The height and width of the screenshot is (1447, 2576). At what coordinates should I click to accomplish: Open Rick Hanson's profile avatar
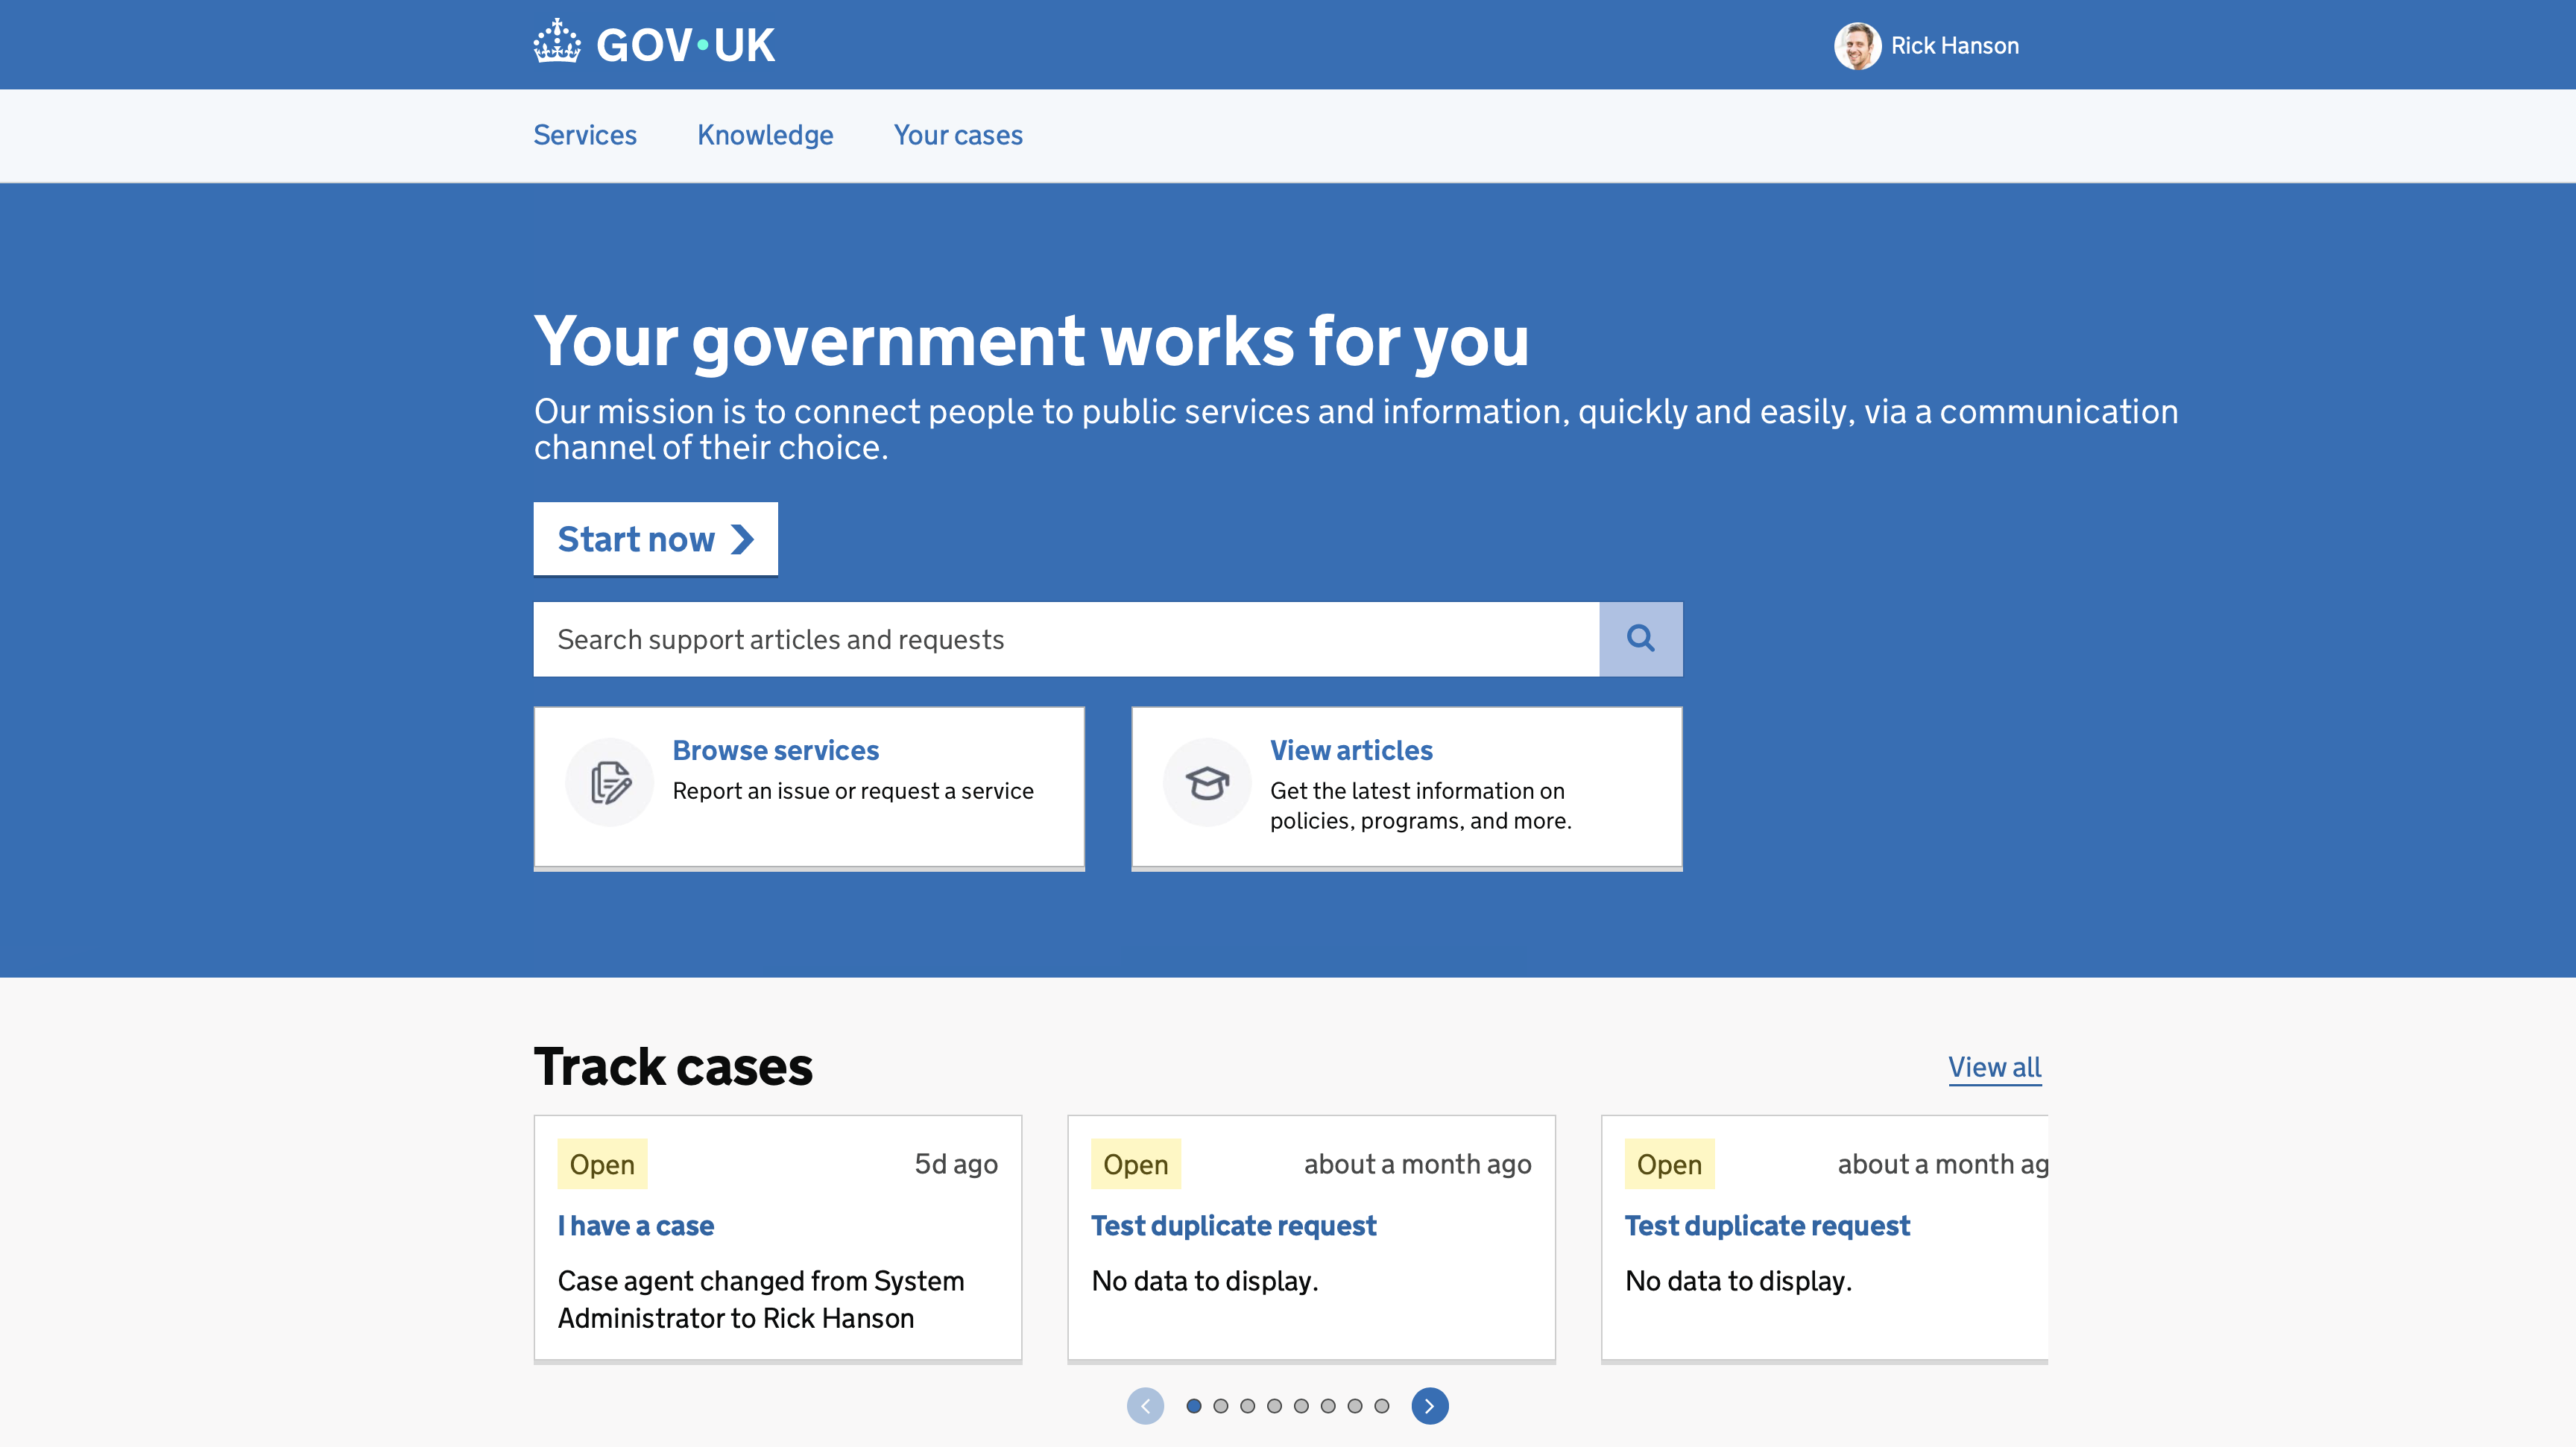click(1857, 46)
